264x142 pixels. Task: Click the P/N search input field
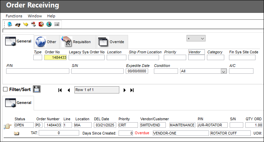pos(38,71)
